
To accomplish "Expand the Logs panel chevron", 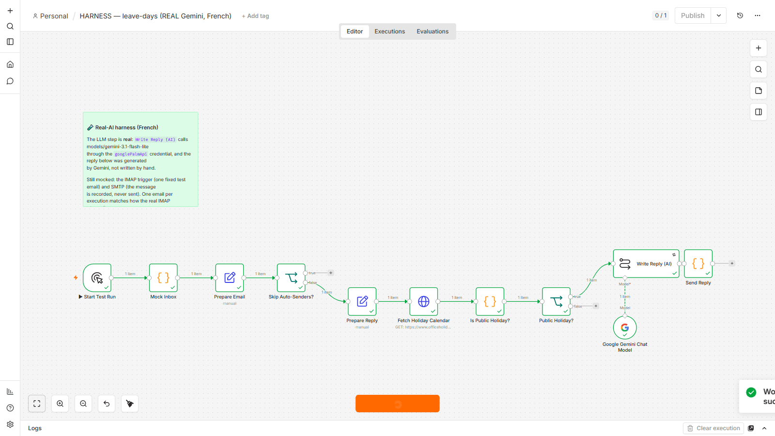I will (x=764, y=428).
